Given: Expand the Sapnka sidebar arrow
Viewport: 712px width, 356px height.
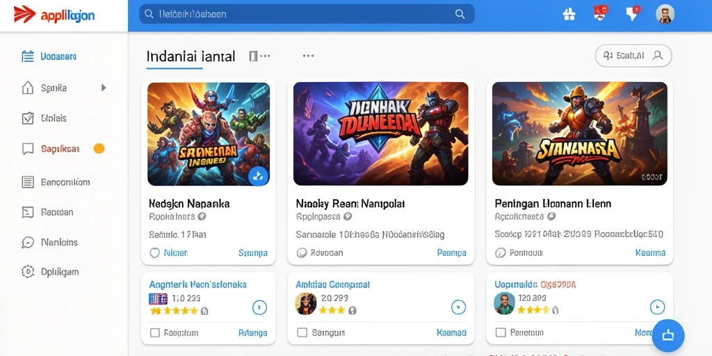Looking at the screenshot, I should click(x=104, y=88).
